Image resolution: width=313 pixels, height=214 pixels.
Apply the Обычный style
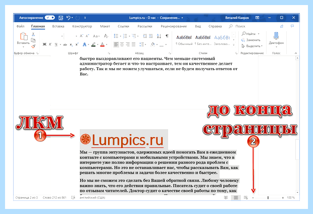(184, 40)
